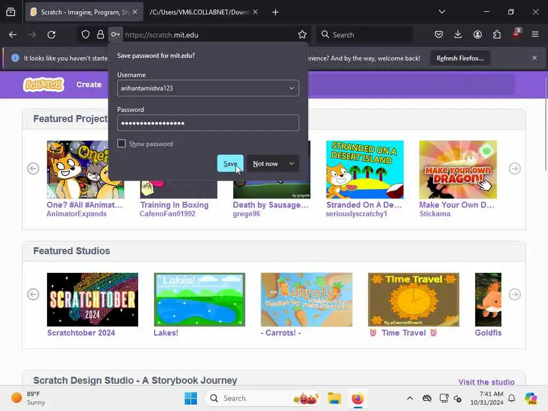Go to previous featured studios
Viewport: 548px width, 411px height.
(33, 294)
